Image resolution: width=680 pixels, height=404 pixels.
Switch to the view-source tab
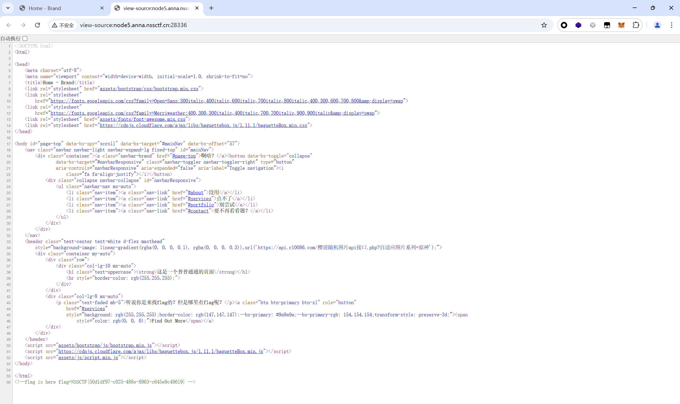click(157, 8)
